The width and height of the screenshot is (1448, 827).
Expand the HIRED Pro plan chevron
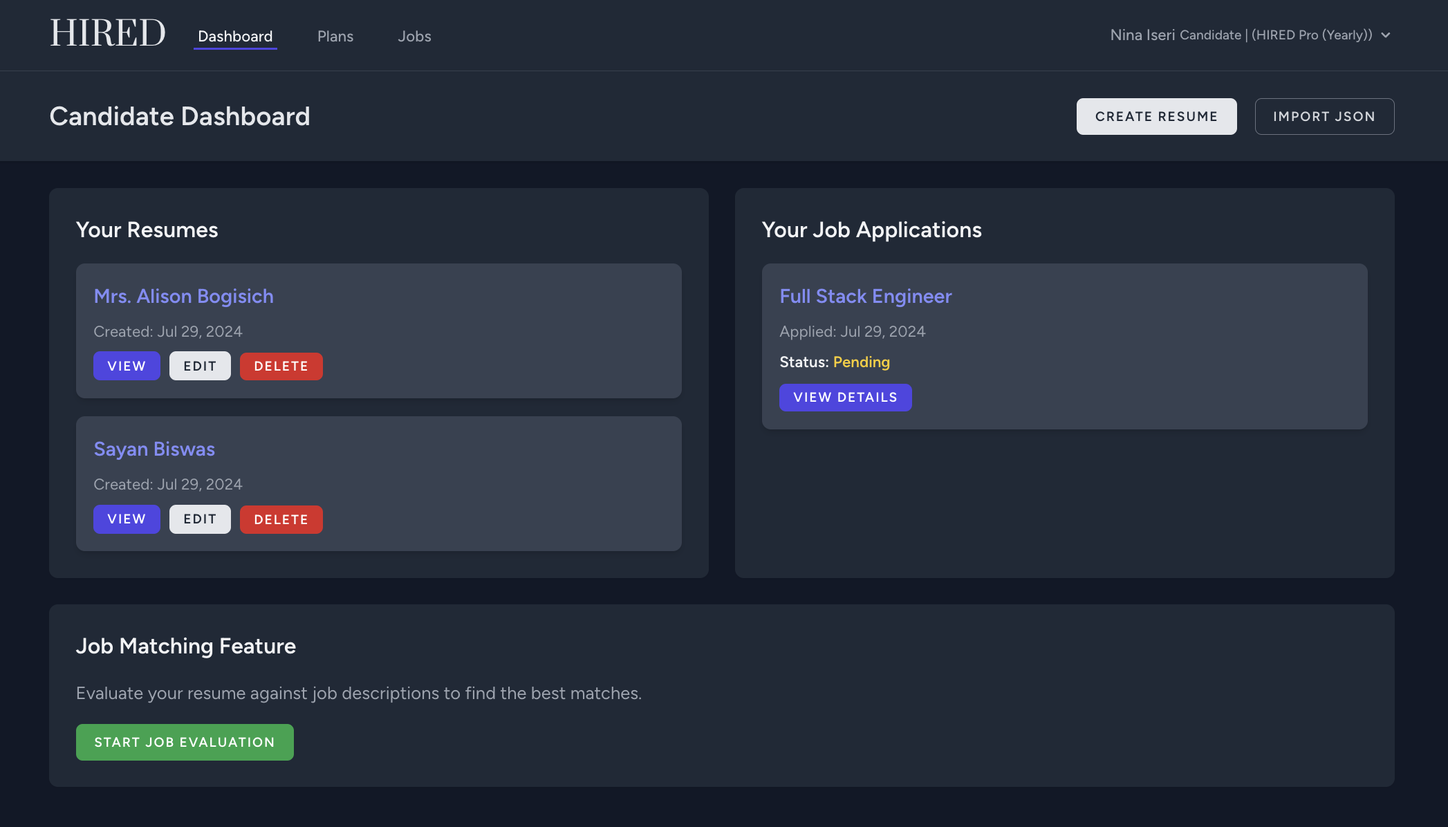tap(1386, 35)
